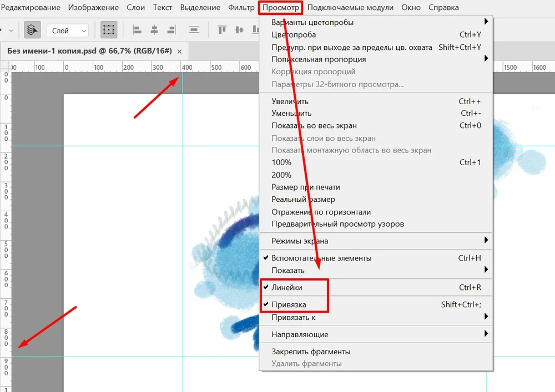Click the align top edges icon
This screenshot has width=555, height=392.
click(x=222, y=30)
